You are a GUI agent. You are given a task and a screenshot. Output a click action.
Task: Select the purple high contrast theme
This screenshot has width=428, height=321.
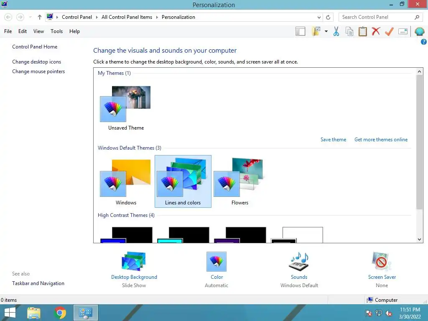(x=240, y=235)
